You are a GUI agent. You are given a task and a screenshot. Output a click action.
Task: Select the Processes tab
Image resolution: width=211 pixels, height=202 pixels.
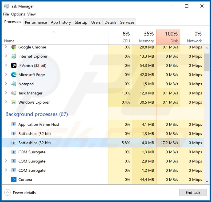[x=13, y=22]
